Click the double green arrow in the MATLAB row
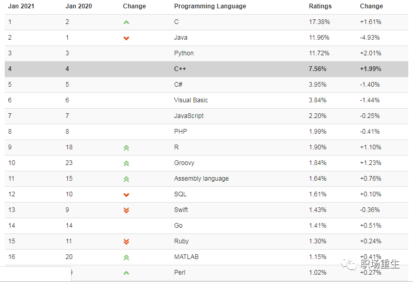 point(126,257)
